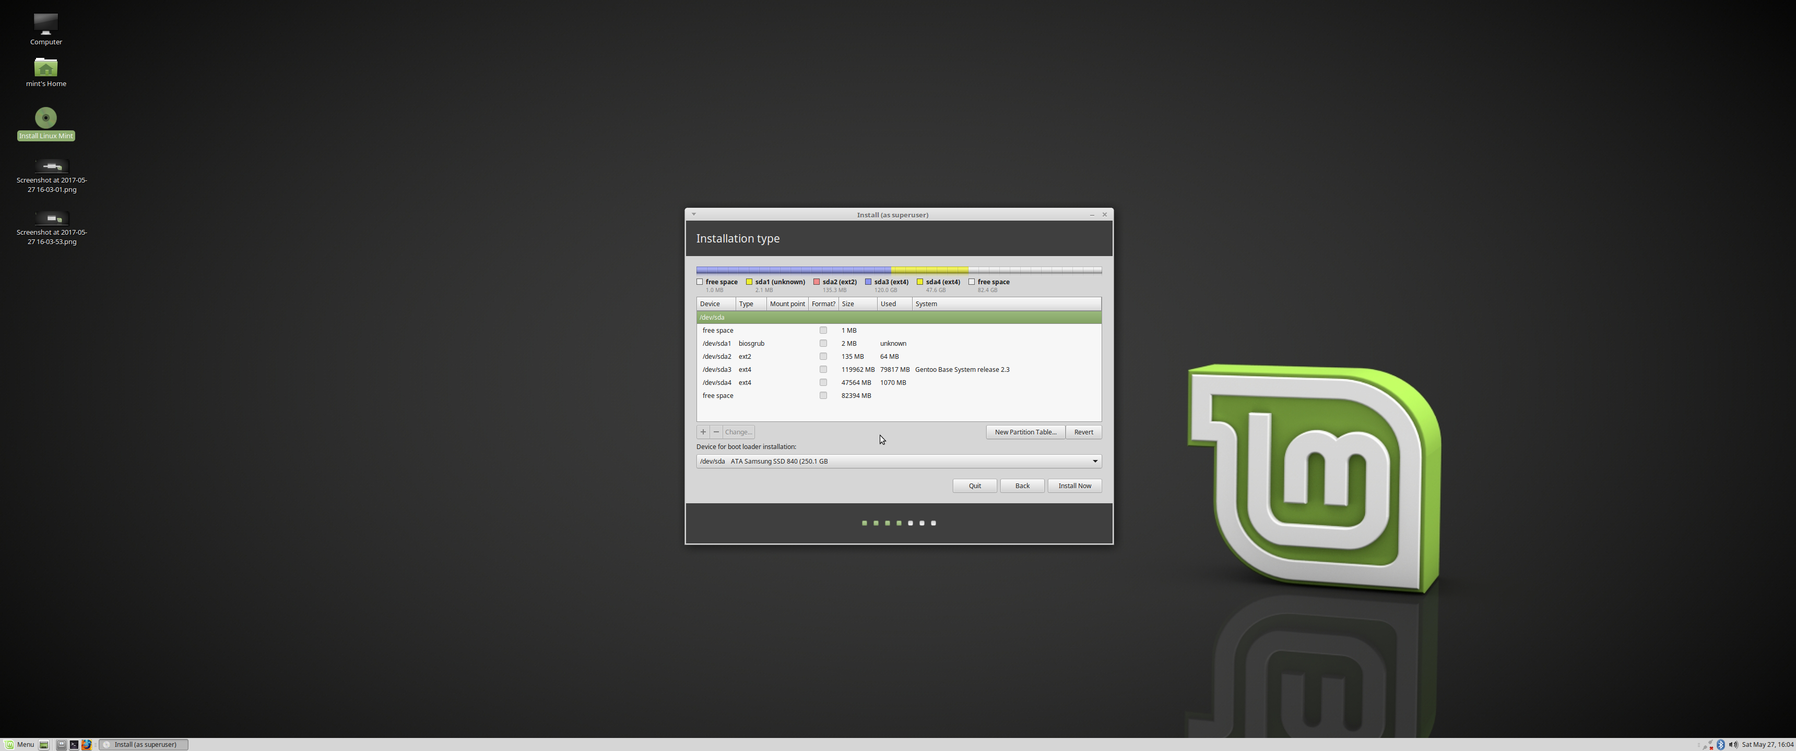This screenshot has height=751, width=1796.
Task: Click the '119962 MB' size value
Action: coord(858,369)
